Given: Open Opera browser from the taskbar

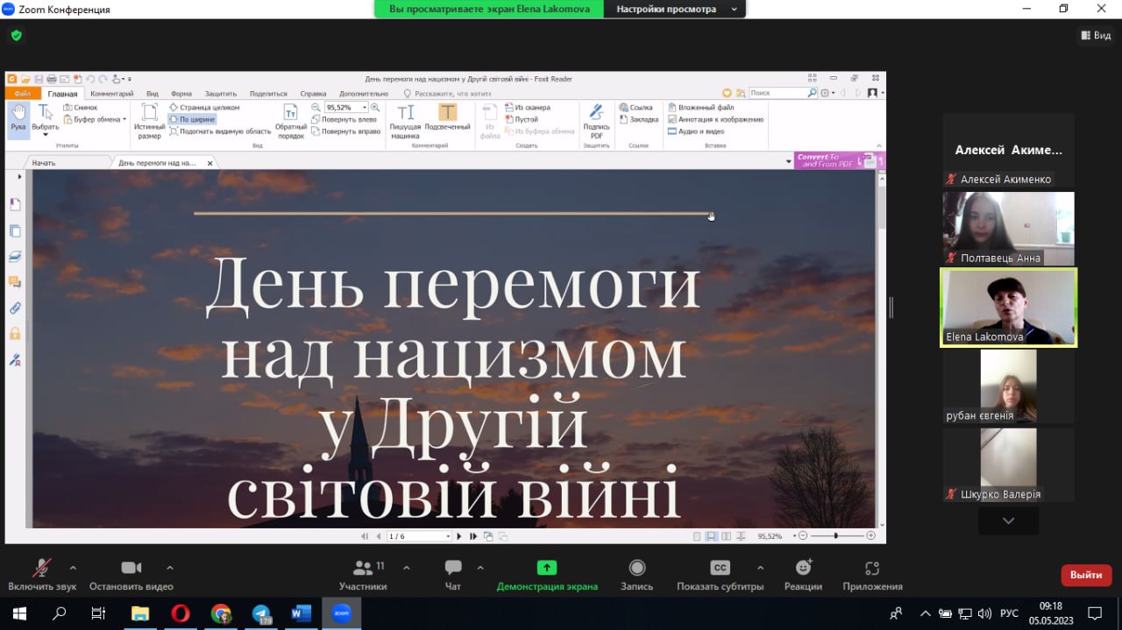Looking at the screenshot, I should (181, 613).
